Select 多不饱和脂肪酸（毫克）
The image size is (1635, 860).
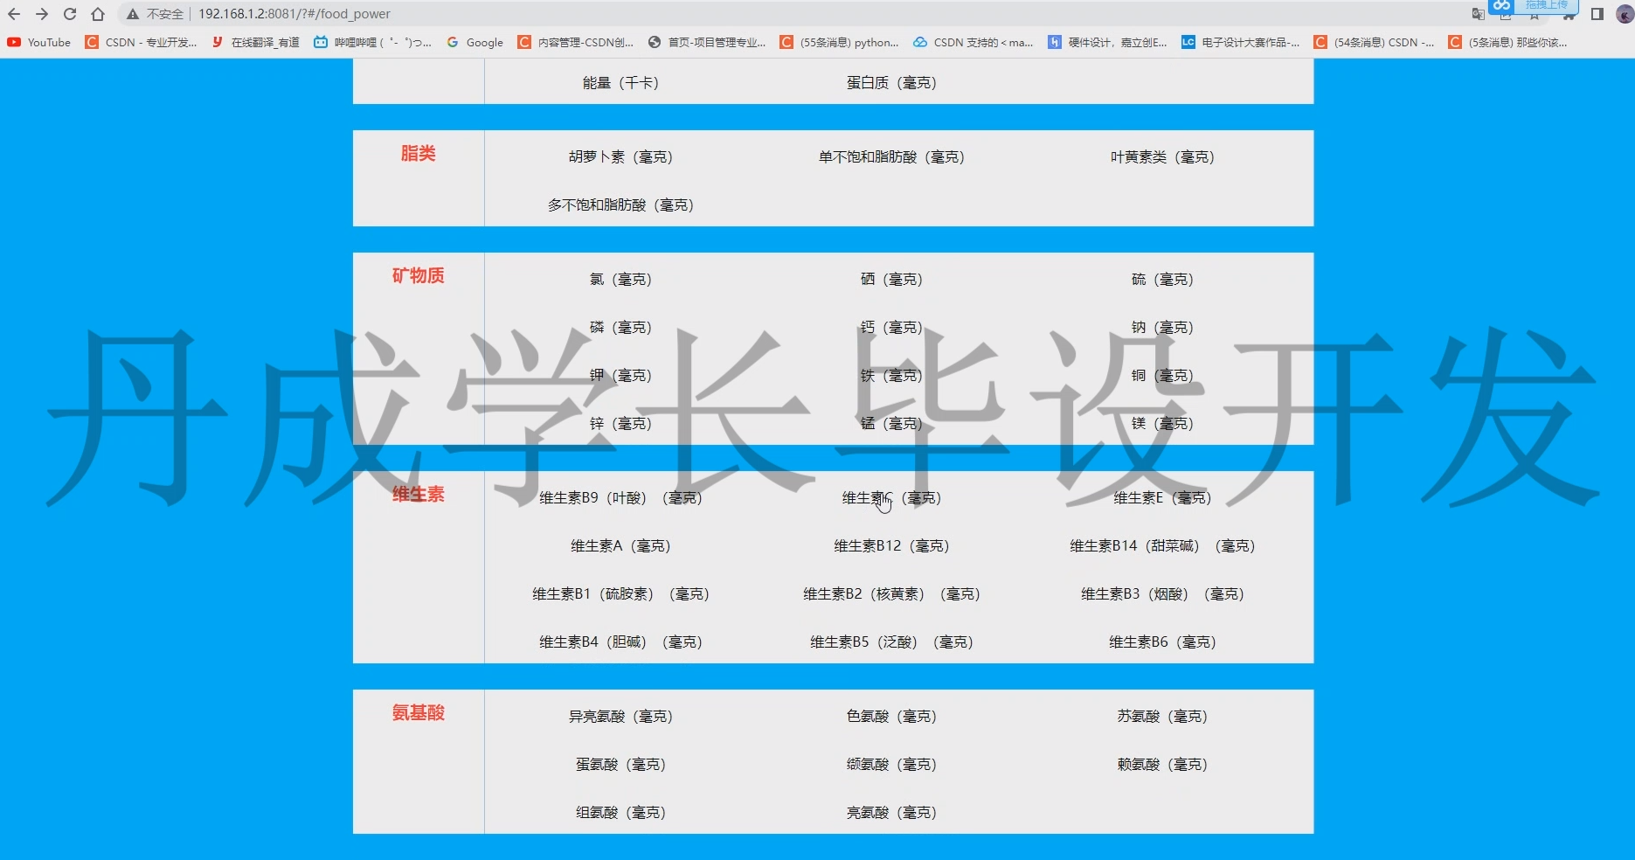click(620, 205)
